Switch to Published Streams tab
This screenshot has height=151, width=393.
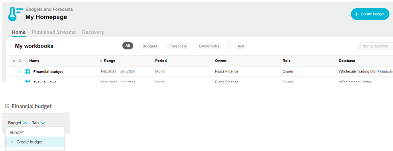click(x=54, y=32)
